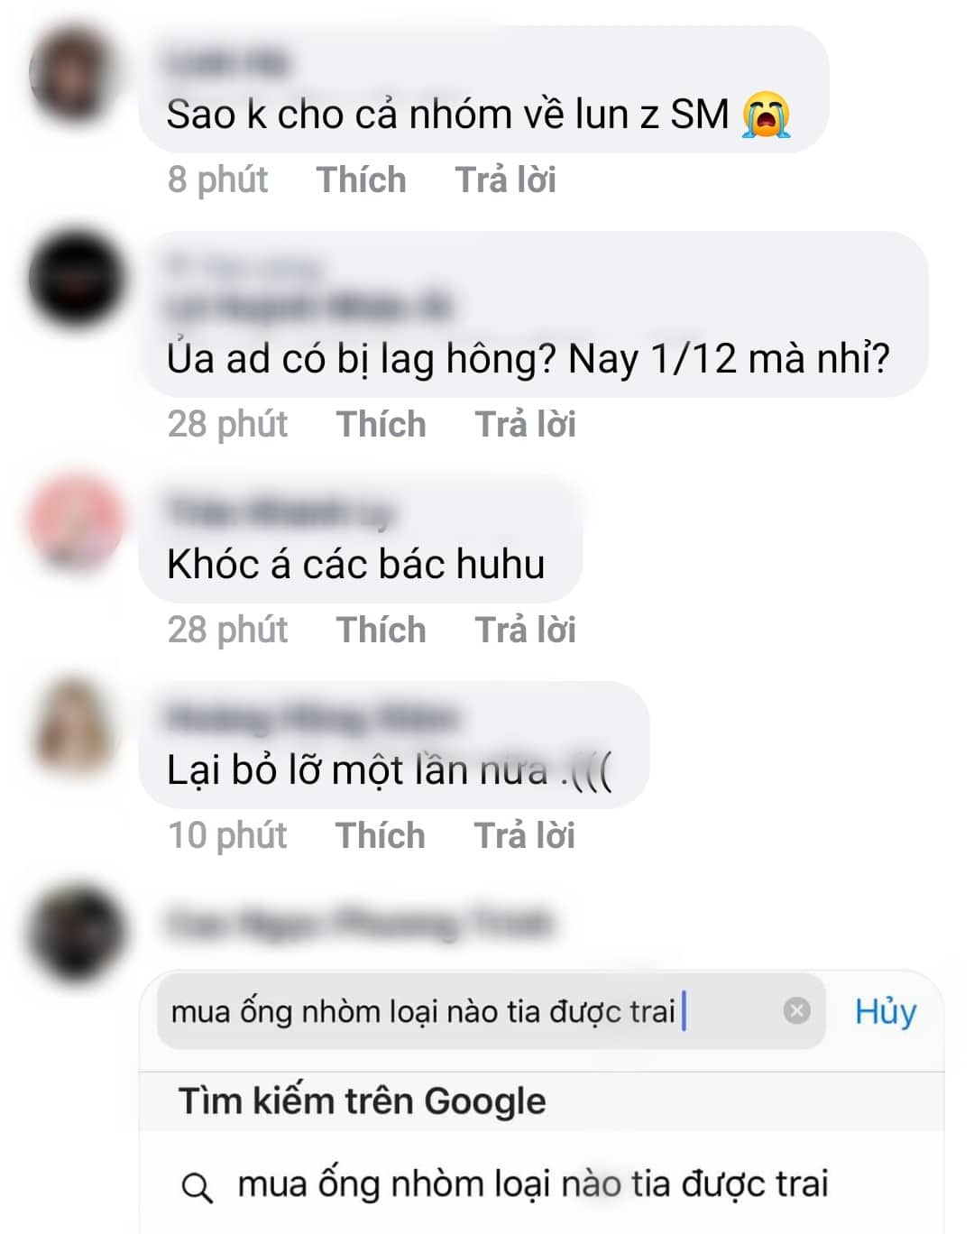Click Hủy to cancel the search
The width and height of the screenshot is (974, 1234).
coord(886,1012)
